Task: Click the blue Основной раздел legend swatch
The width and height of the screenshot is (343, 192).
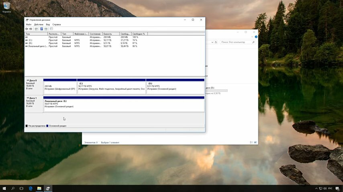Action: tap(47, 126)
